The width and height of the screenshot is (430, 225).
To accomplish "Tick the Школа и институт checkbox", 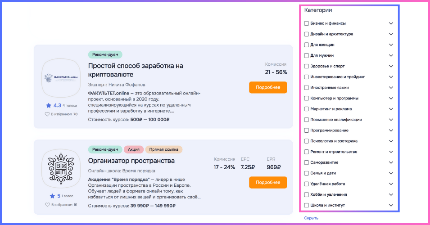I will pos(307,205).
